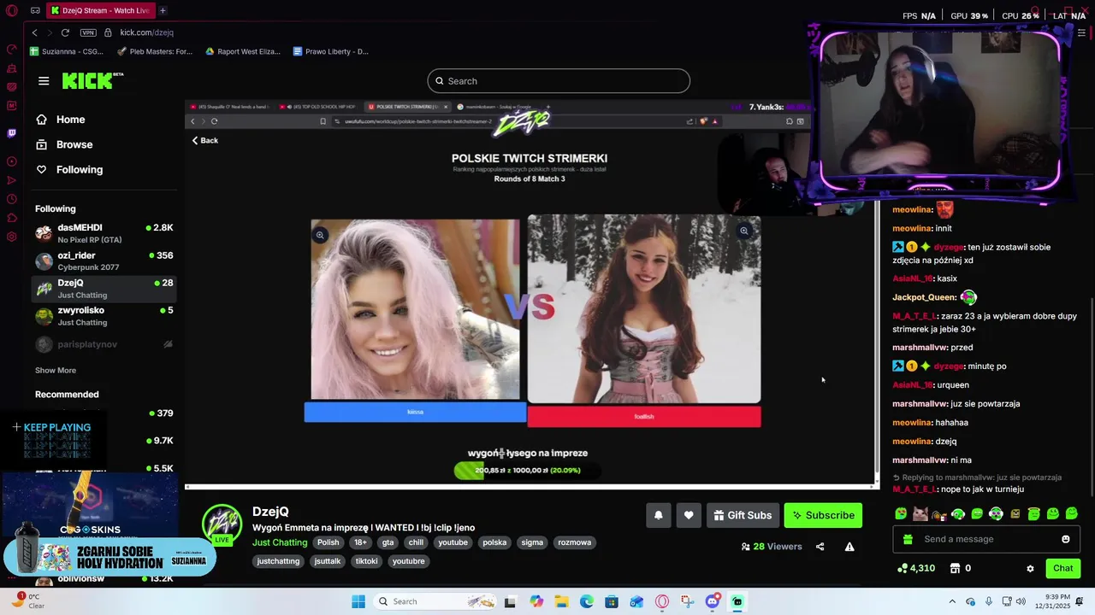
Task: Open offline channel parisplatynov
Action: pyautogui.click(x=104, y=344)
